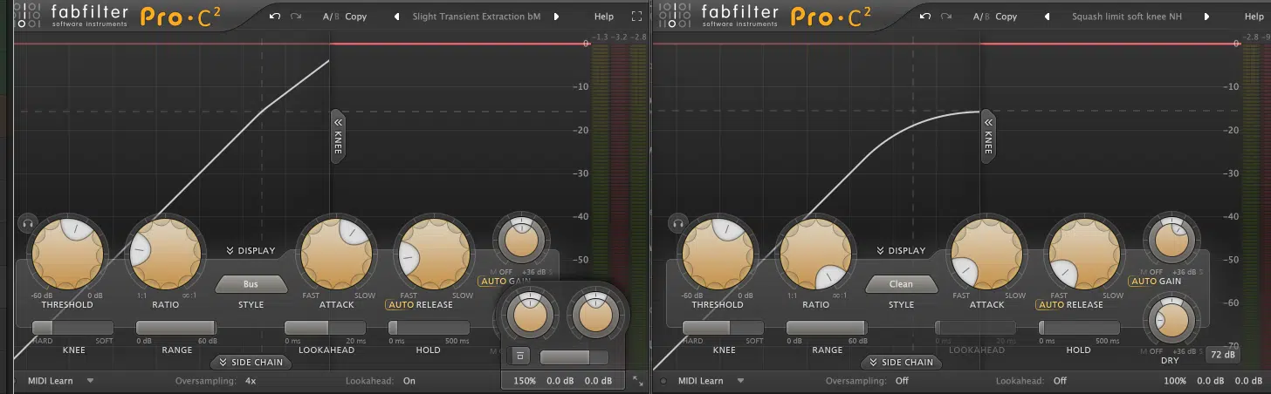The image size is (1271, 394).
Task: Open MIDI Learn dropdown arrow in left plugin
Action: [x=90, y=381]
